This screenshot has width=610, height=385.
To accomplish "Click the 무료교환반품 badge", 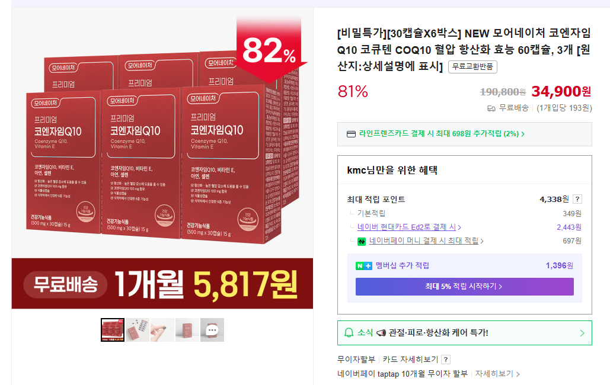I will pyautogui.click(x=472, y=67).
